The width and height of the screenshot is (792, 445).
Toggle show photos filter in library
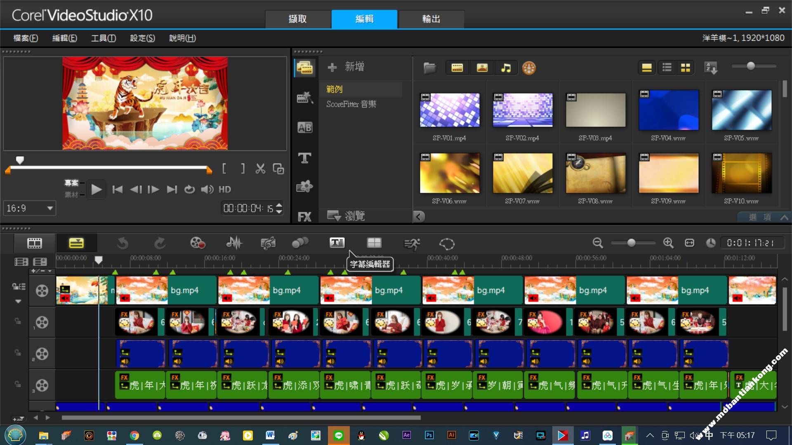pyautogui.click(x=482, y=68)
